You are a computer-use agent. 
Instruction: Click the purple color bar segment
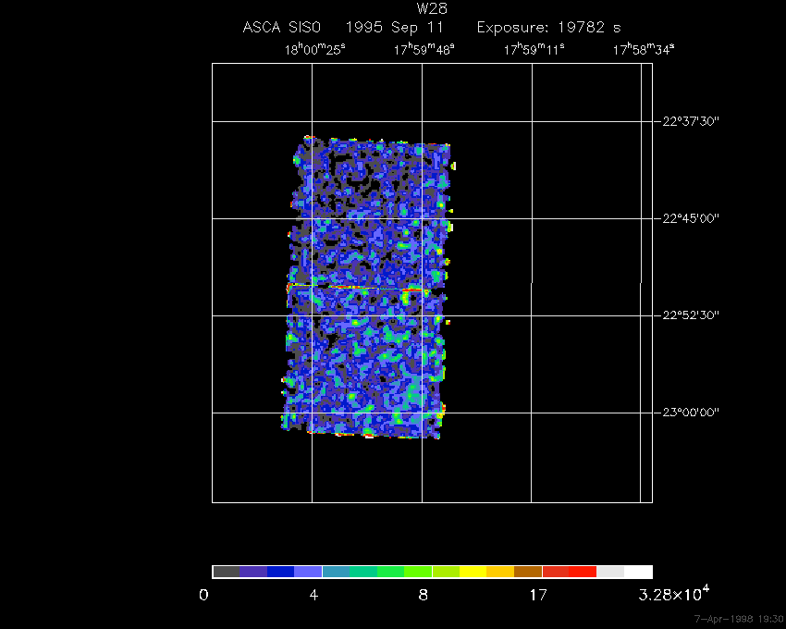(253, 572)
